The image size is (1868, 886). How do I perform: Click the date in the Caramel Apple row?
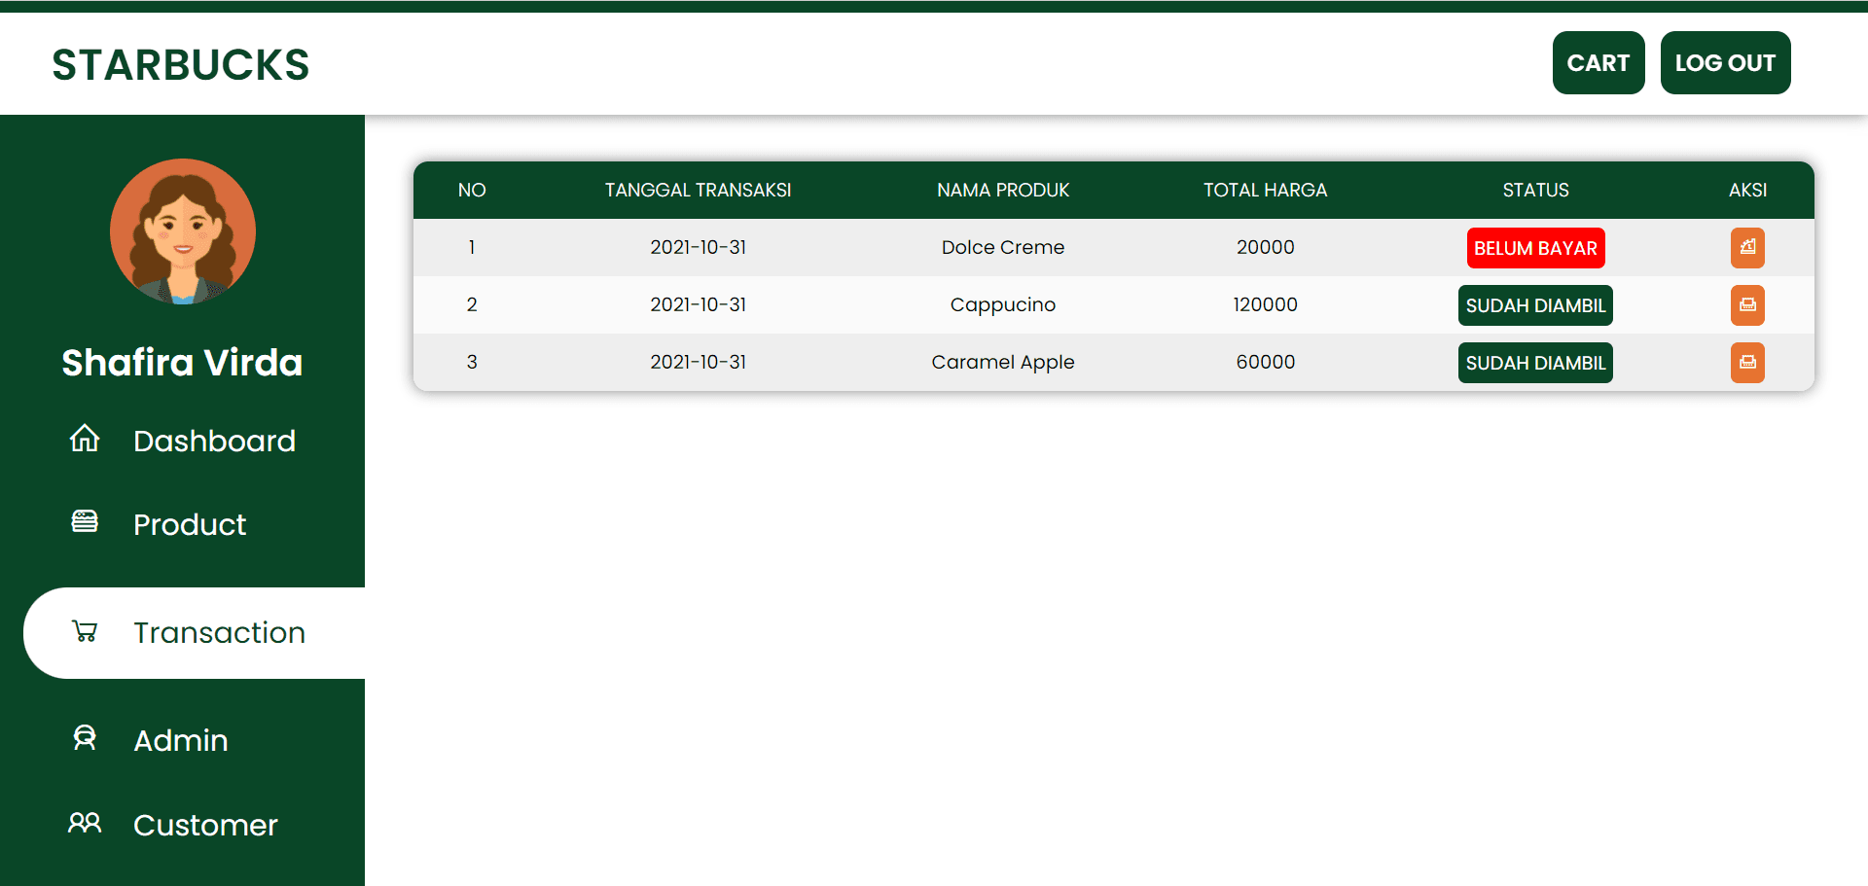(x=699, y=362)
